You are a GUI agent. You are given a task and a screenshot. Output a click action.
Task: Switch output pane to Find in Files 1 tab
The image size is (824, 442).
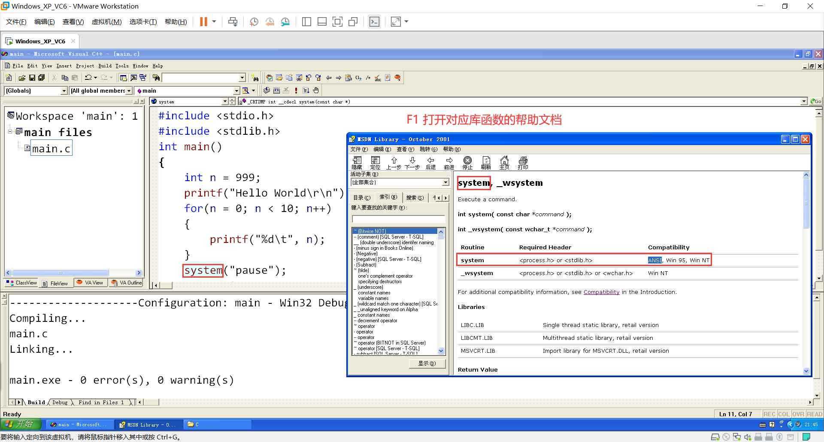coord(101,403)
